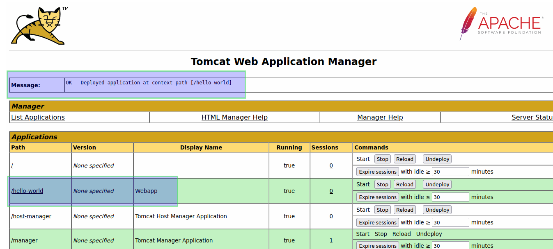The height and width of the screenshot is (249, 553).
Task: Stop the /host-manager application
Action: click(x=382, y=210)
